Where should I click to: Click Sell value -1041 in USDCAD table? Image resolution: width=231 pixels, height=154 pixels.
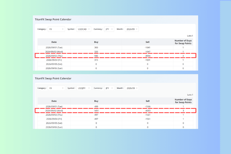[148, 47]
